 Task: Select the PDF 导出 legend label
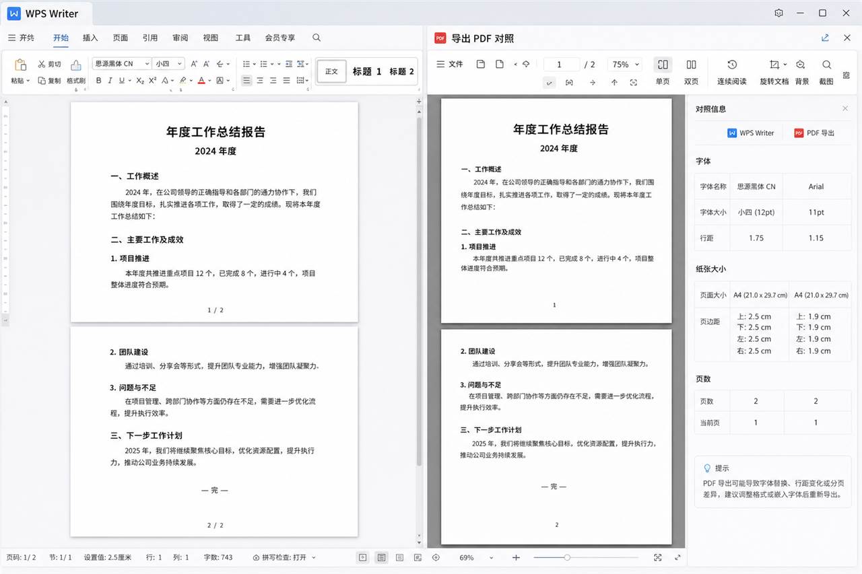click(x=814, y=133)
